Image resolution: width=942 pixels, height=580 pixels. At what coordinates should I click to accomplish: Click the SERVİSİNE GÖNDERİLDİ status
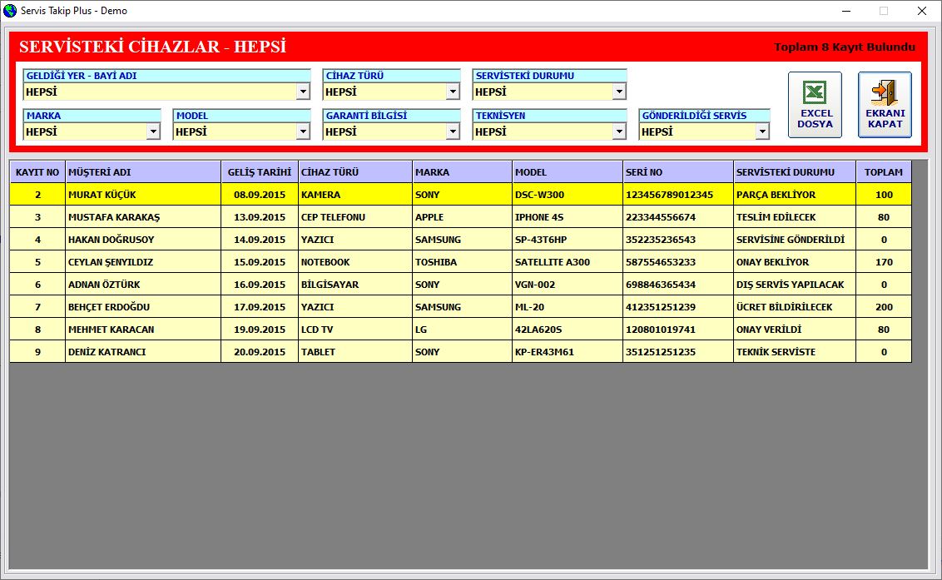[794, 239]
